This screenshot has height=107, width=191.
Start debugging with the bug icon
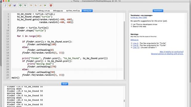(x=25, y=5)
